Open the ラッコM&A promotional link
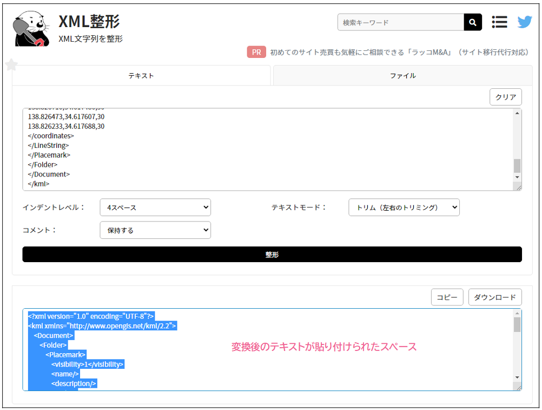This screenshot has height=410, width=542. 399,52
